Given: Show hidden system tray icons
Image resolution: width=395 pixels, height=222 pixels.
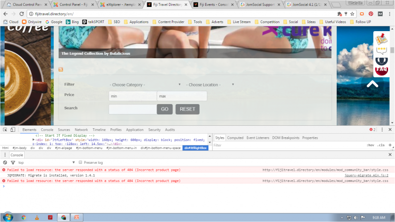Looking at the screenshot, I should 342,218.
